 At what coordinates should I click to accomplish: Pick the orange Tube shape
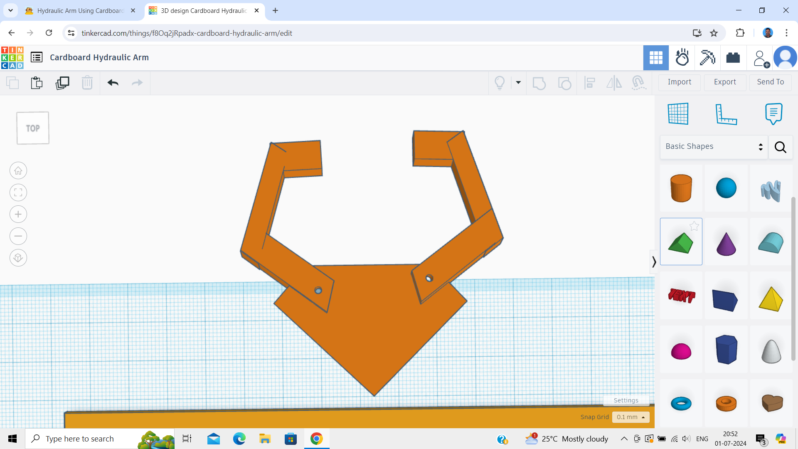coord(726,403)
